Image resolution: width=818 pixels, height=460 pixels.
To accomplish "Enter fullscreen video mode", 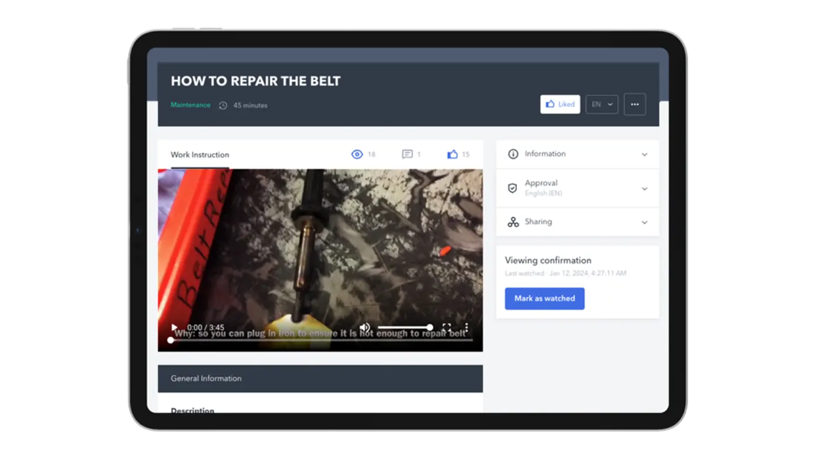I will coord(446,327).
